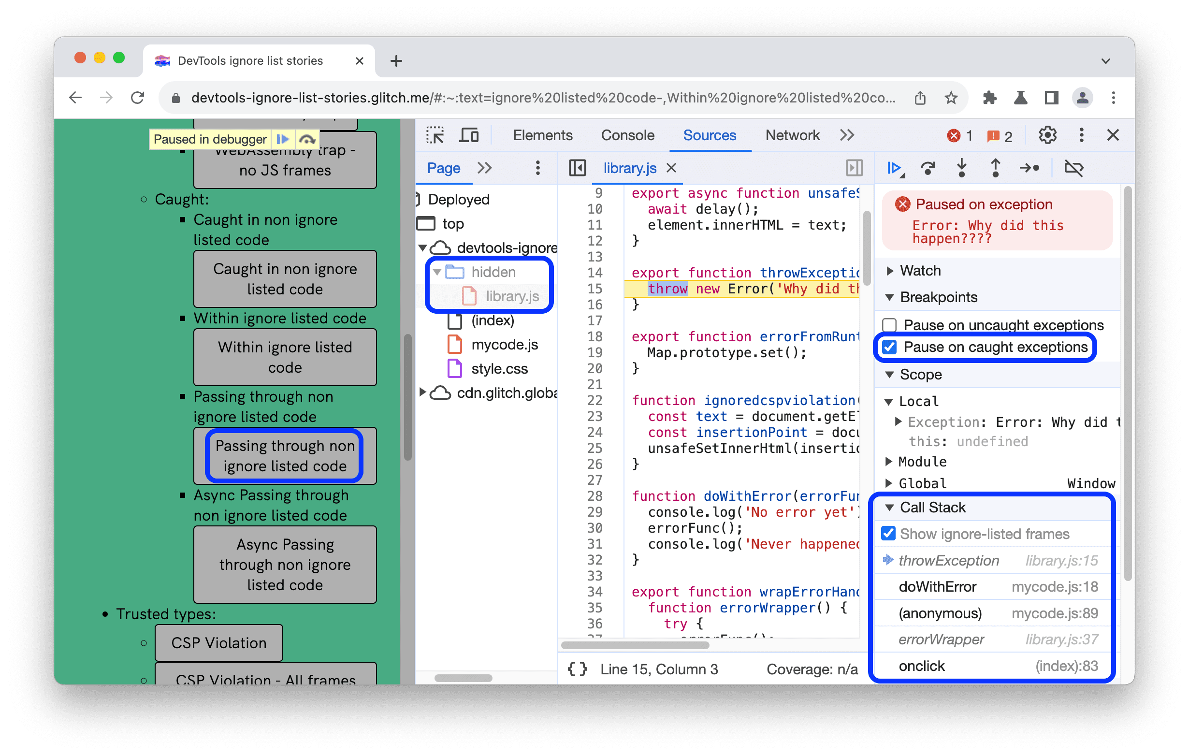
Task: Click the step into next function icon
Action: tap(964, 168)
